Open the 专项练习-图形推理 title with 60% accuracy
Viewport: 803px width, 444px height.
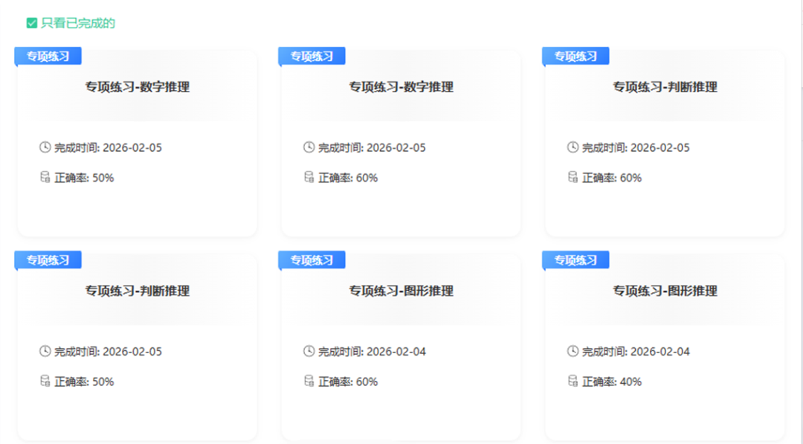tap(401, 291)
